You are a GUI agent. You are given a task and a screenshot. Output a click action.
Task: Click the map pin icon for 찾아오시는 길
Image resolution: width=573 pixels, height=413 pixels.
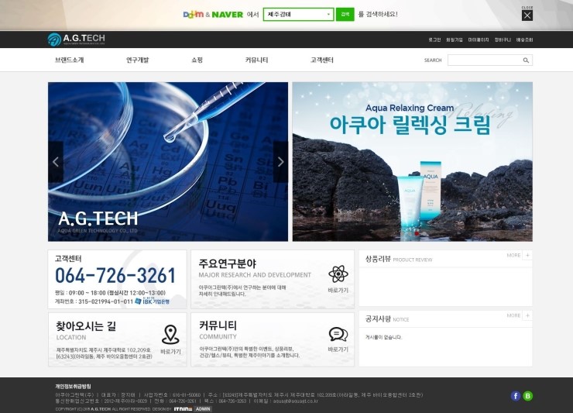(x=170, y=334)
